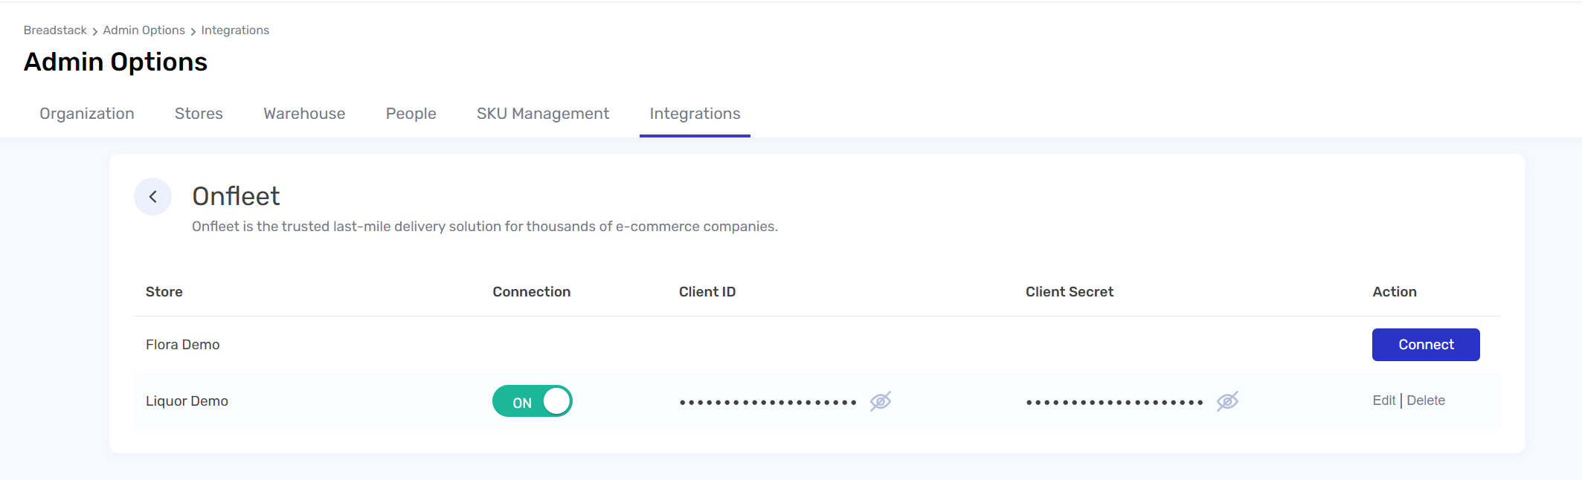The width and height of the screenshot is (1582, 480).
Task: Select the SKU Management tab
Action: (x=543, y=114)
